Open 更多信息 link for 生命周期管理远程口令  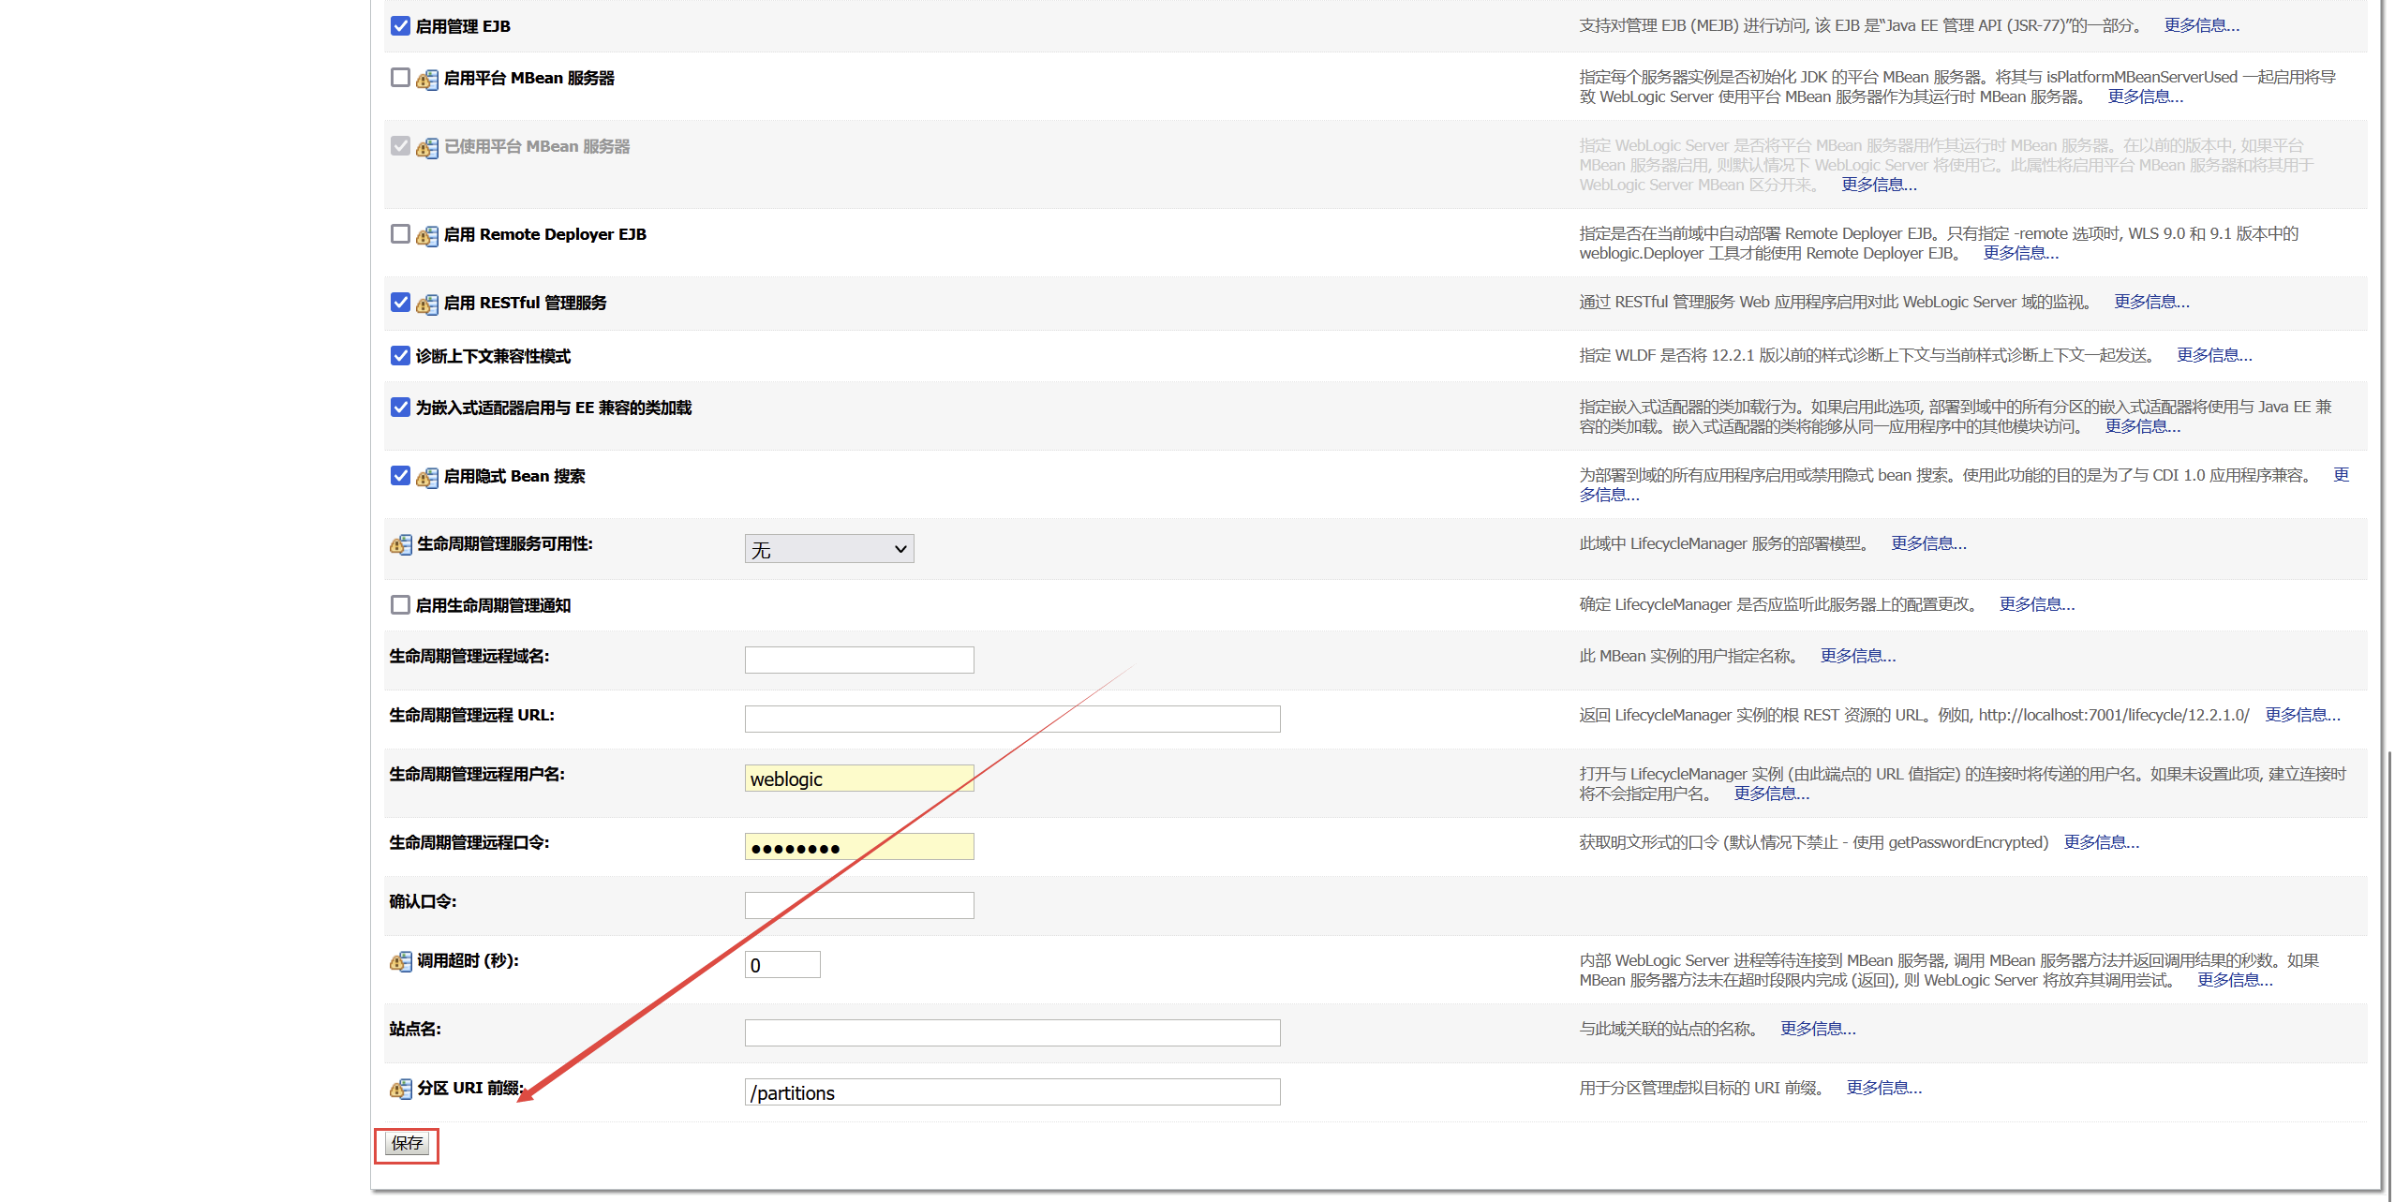point(2101,842)
